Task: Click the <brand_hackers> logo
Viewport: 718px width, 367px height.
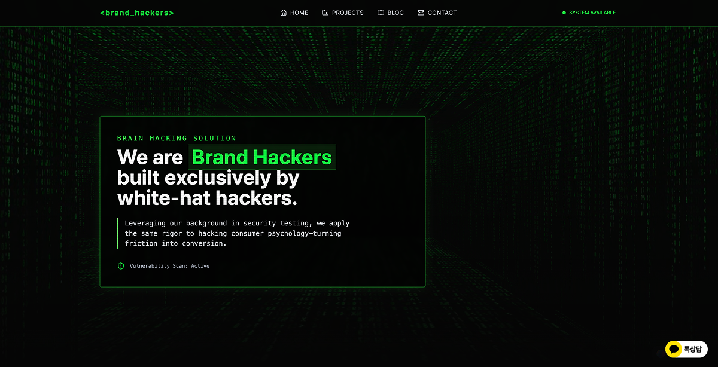Action: (x=137, y=13)
